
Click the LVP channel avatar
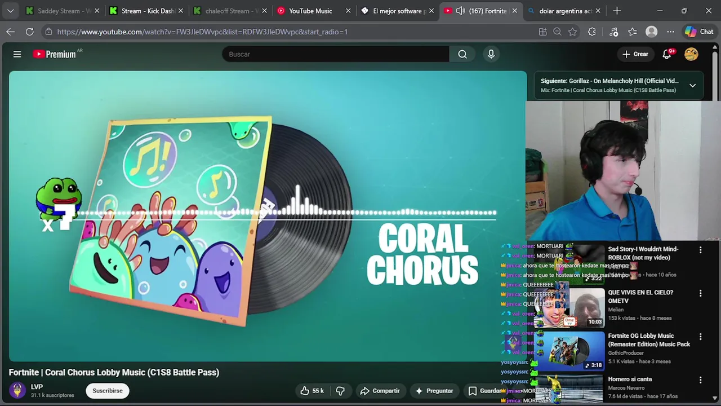tap(17, 390)
